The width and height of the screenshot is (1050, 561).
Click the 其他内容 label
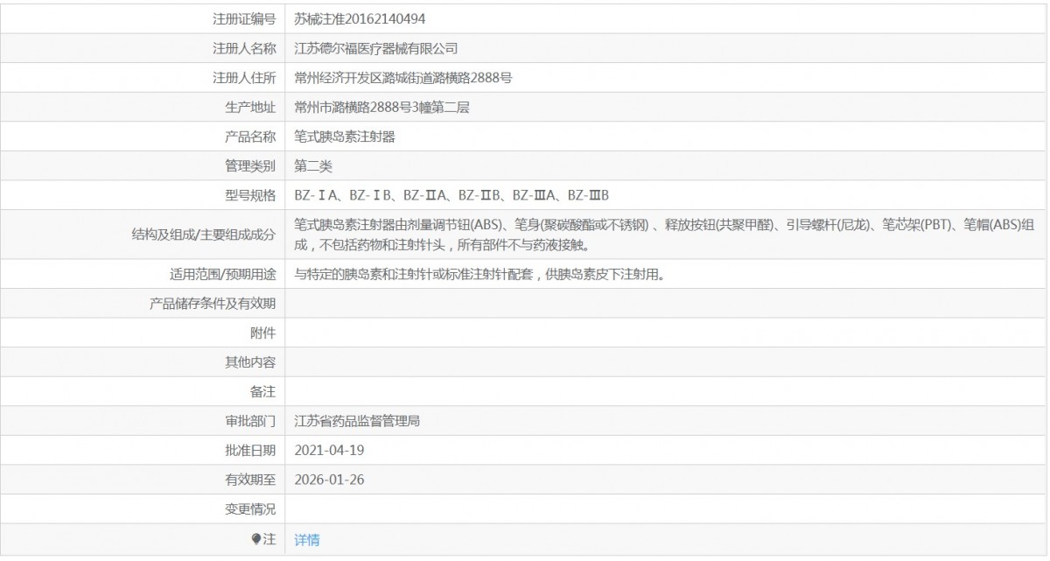250,361
